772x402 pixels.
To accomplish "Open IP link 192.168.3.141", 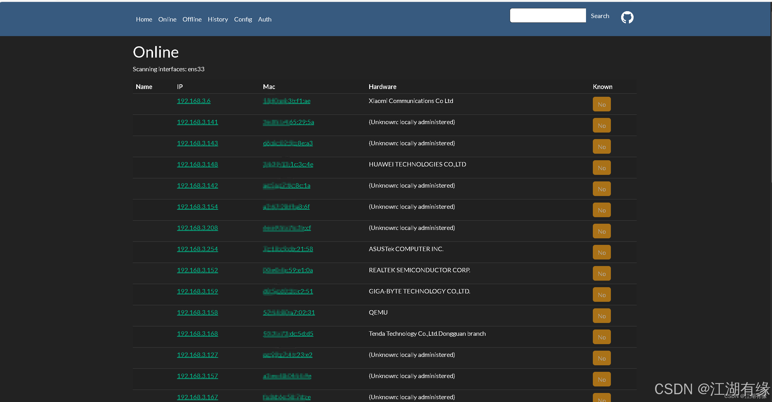I will click(x=198, y=122).
